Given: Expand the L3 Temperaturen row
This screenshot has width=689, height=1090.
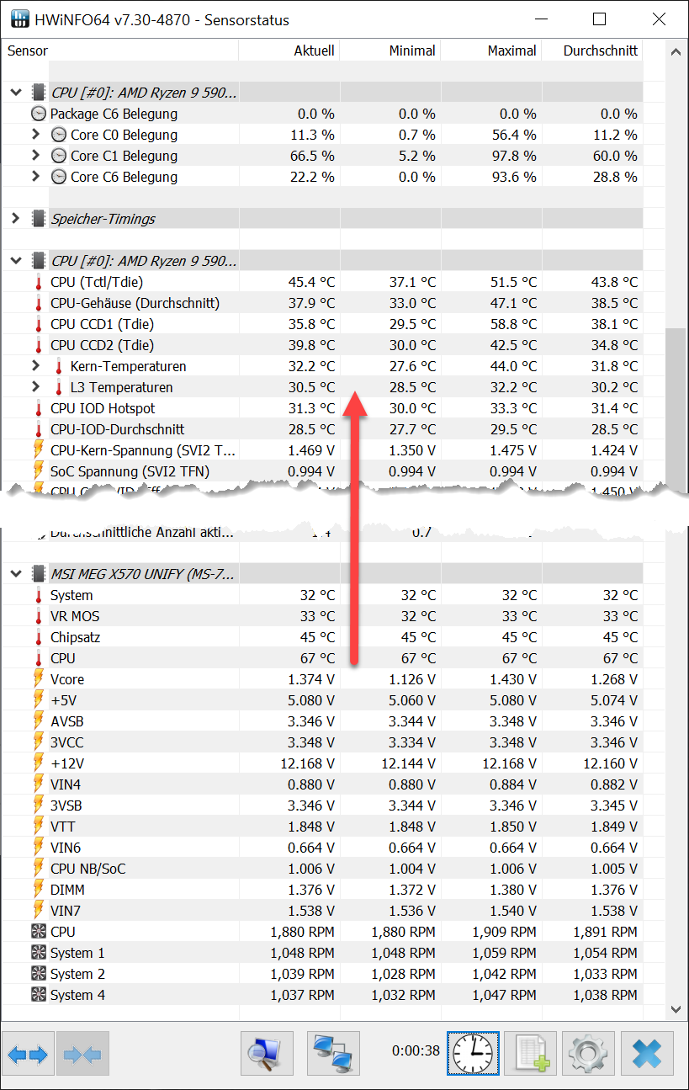Looking at the screenshot, I should 35,386.
